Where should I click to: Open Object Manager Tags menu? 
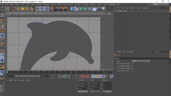pos(138,8)
